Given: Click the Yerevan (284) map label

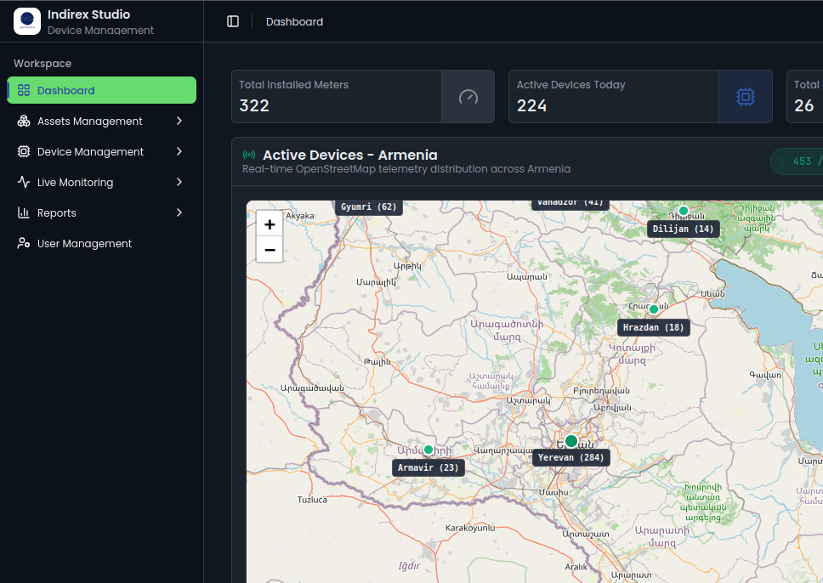Looking at the screenshot, I should pos(571,457).
